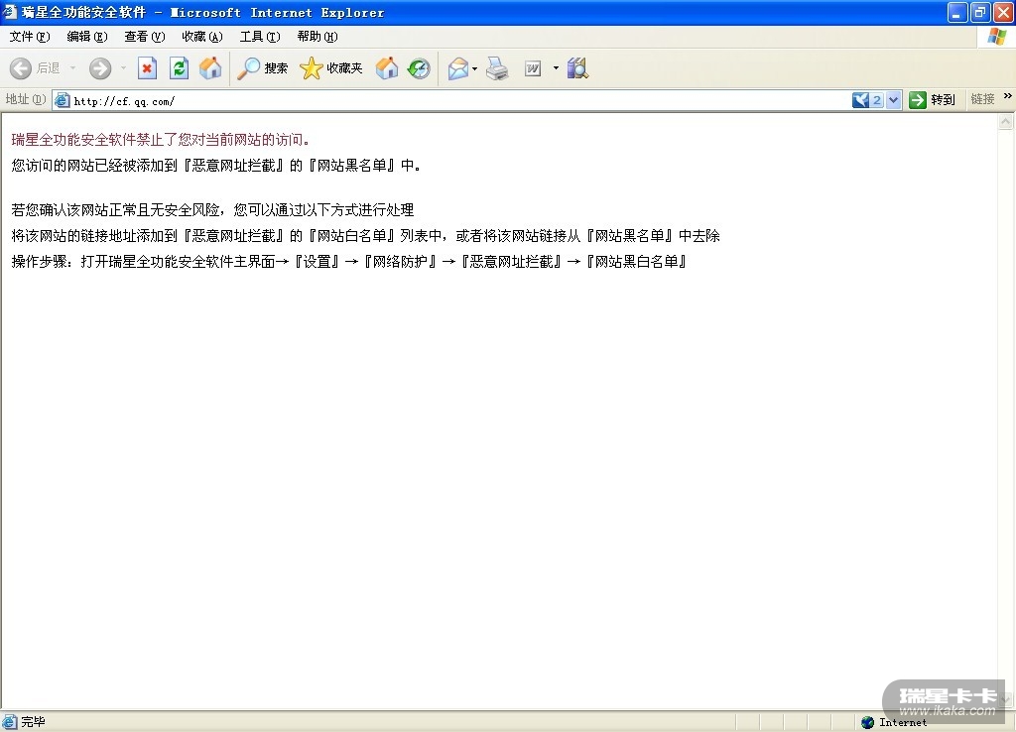Viewport: 1016px width, 732px height.
Task: Open the 工具(T) menu
Action: tap(260, 37)
